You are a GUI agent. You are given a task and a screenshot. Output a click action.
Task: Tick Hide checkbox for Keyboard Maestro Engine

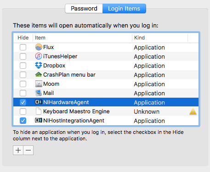[23, 111]
